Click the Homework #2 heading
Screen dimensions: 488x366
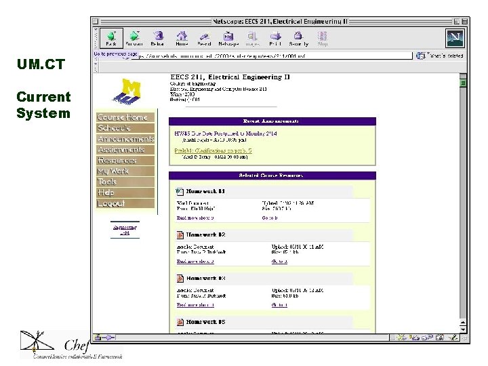pyautogui.click(x=206, y=235)
